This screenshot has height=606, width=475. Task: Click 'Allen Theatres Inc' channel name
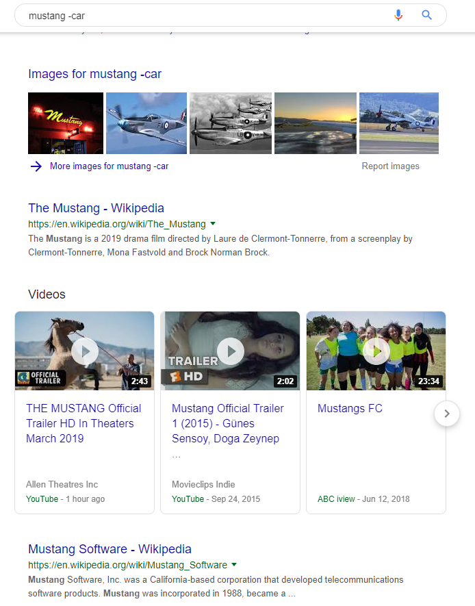(x=62, y=484)
